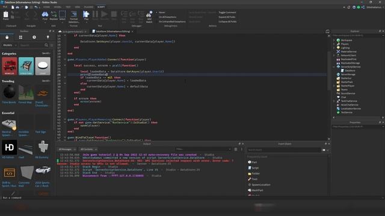
Task: Insert a Script from Insert Object list
Action: click(x=253, y=168)
